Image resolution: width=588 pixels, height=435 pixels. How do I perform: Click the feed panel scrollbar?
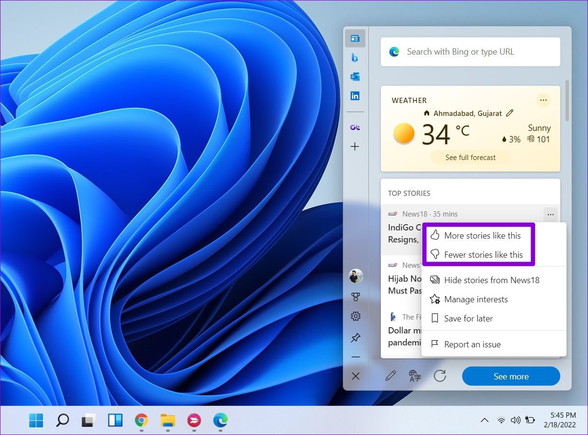point(567,101)
